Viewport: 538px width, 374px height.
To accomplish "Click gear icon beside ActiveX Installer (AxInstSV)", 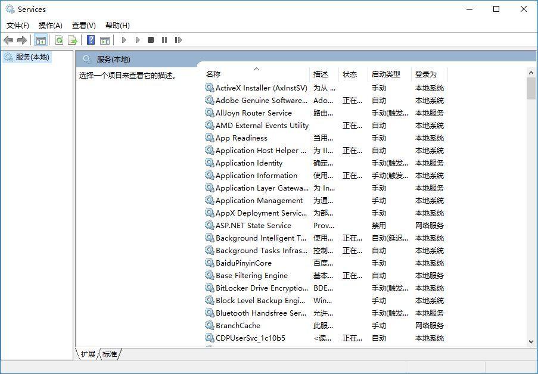I will click(x=210, y=88).
